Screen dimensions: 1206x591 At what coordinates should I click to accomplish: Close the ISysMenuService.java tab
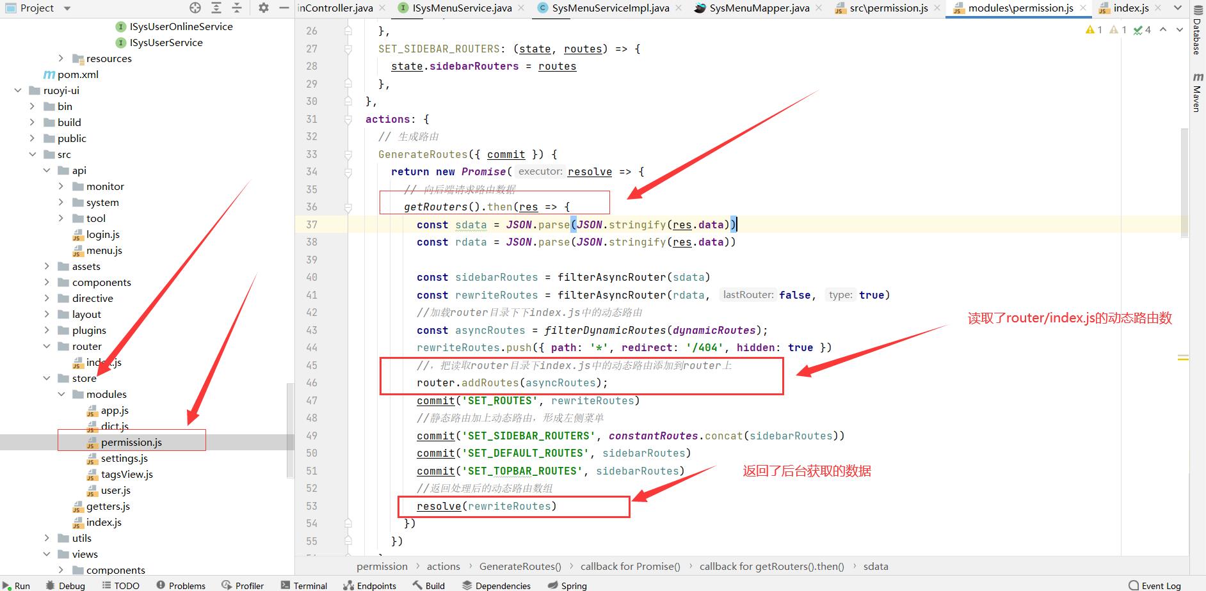(521, 8)
